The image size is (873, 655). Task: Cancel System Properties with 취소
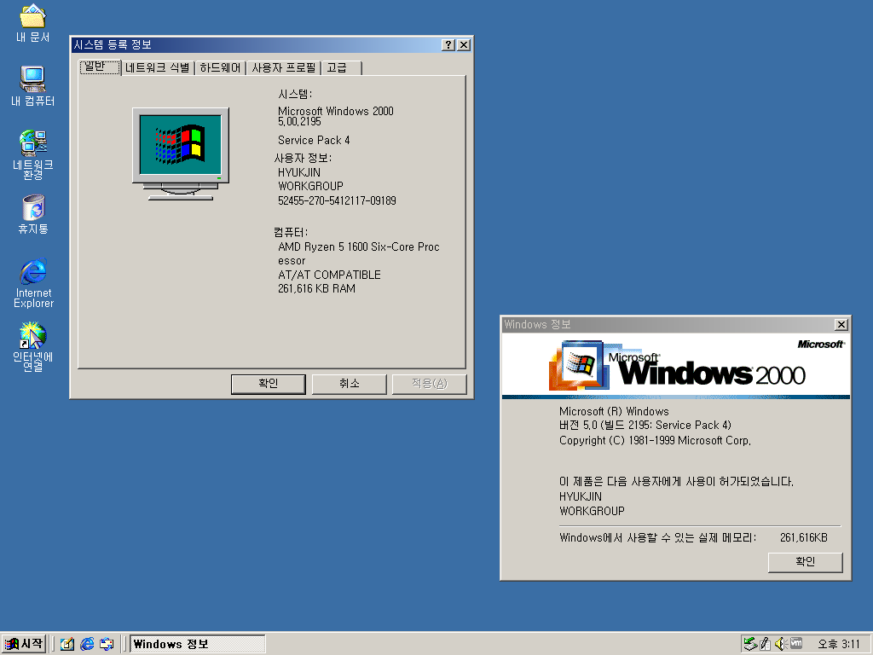pos(349,384)
